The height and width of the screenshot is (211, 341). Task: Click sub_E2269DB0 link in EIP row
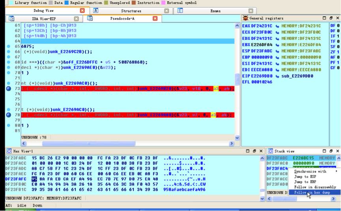coord(297,76)
